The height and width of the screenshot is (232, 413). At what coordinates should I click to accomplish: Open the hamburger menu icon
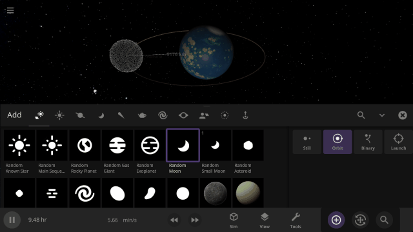point(10,10)
